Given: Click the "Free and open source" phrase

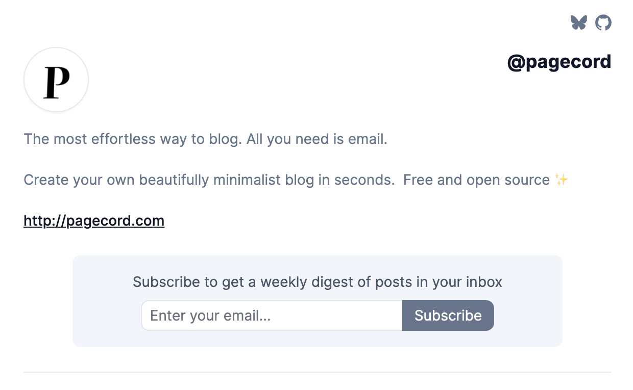Looking at the screenshot, I should point(476,180).
